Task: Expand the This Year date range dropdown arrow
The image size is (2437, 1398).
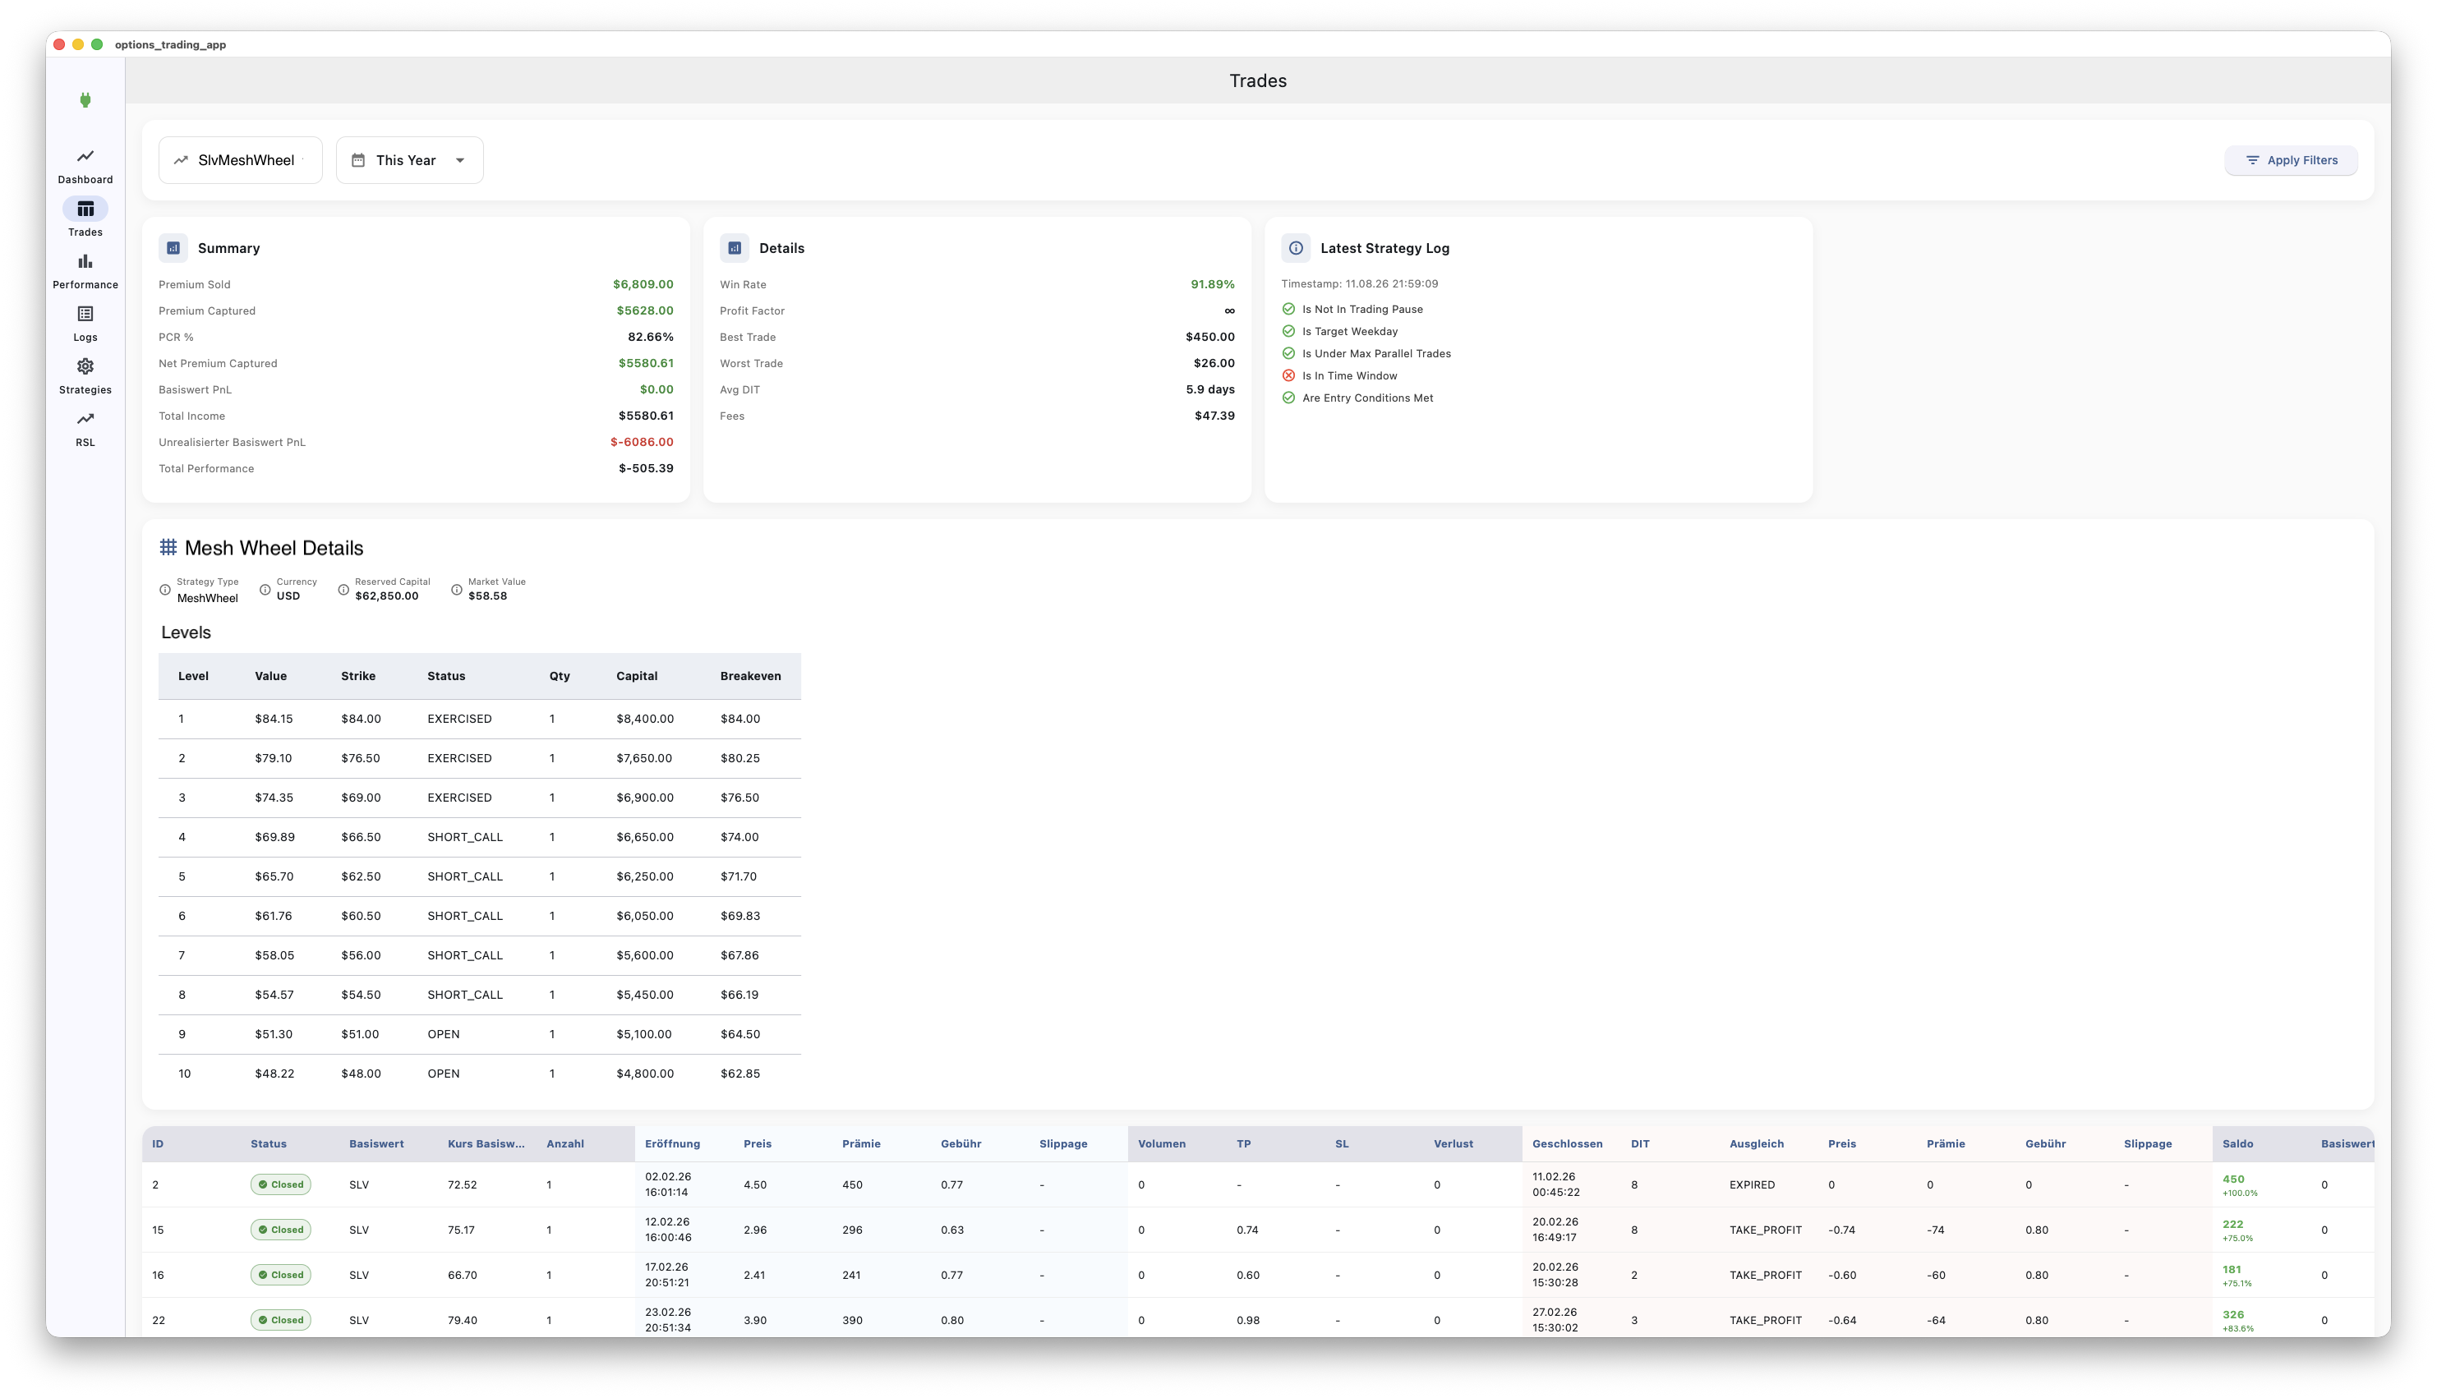Action: pos(460,160)
